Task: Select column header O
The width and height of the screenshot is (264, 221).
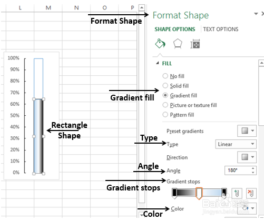Action: pyautogui.click(x=104, y=7)
